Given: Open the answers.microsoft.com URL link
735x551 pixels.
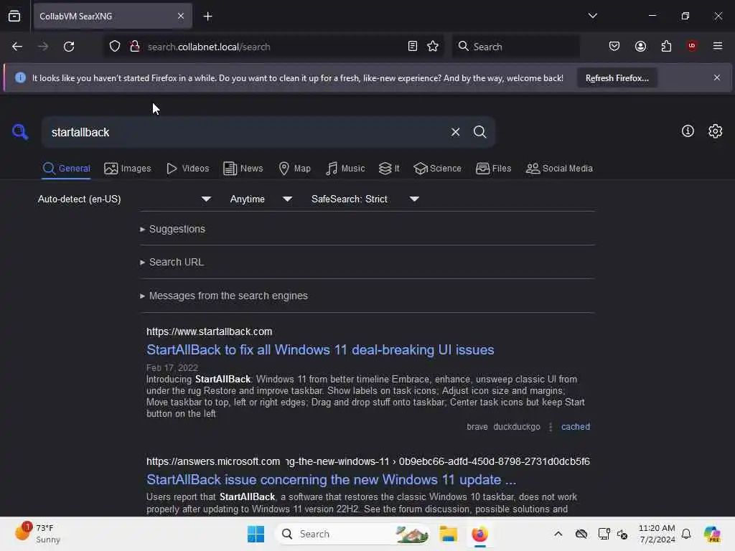Looking at the screenshot, I should [x=368, y=461].
